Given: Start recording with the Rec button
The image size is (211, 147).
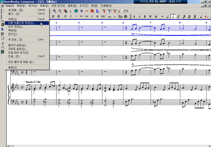Looking at the screenshot, I should [x=104, y=11].
